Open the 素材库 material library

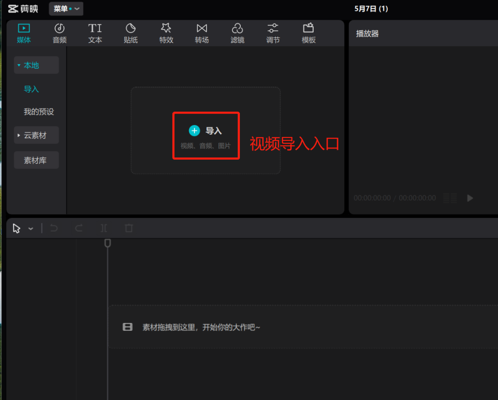36,161
